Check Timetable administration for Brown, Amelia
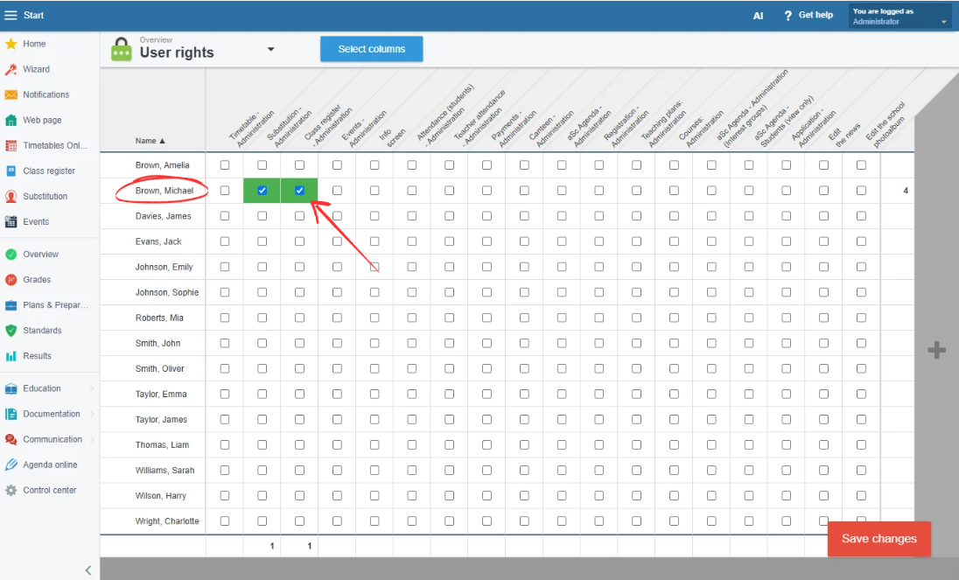Viewport: 959px width, 580px height. point(225,165)
